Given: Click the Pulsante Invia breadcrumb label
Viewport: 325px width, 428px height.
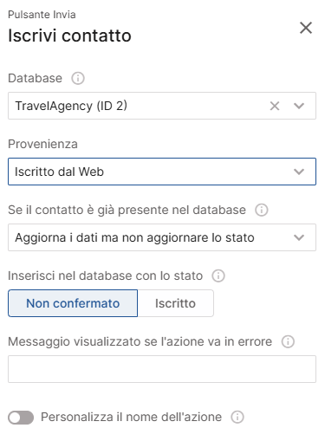Looking at the screenshot, I should click(42, 15).
